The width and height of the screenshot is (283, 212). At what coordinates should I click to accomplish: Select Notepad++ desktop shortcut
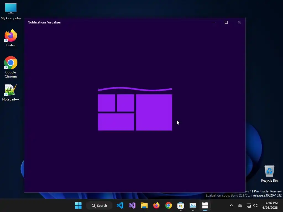click(x=11, y=92)
